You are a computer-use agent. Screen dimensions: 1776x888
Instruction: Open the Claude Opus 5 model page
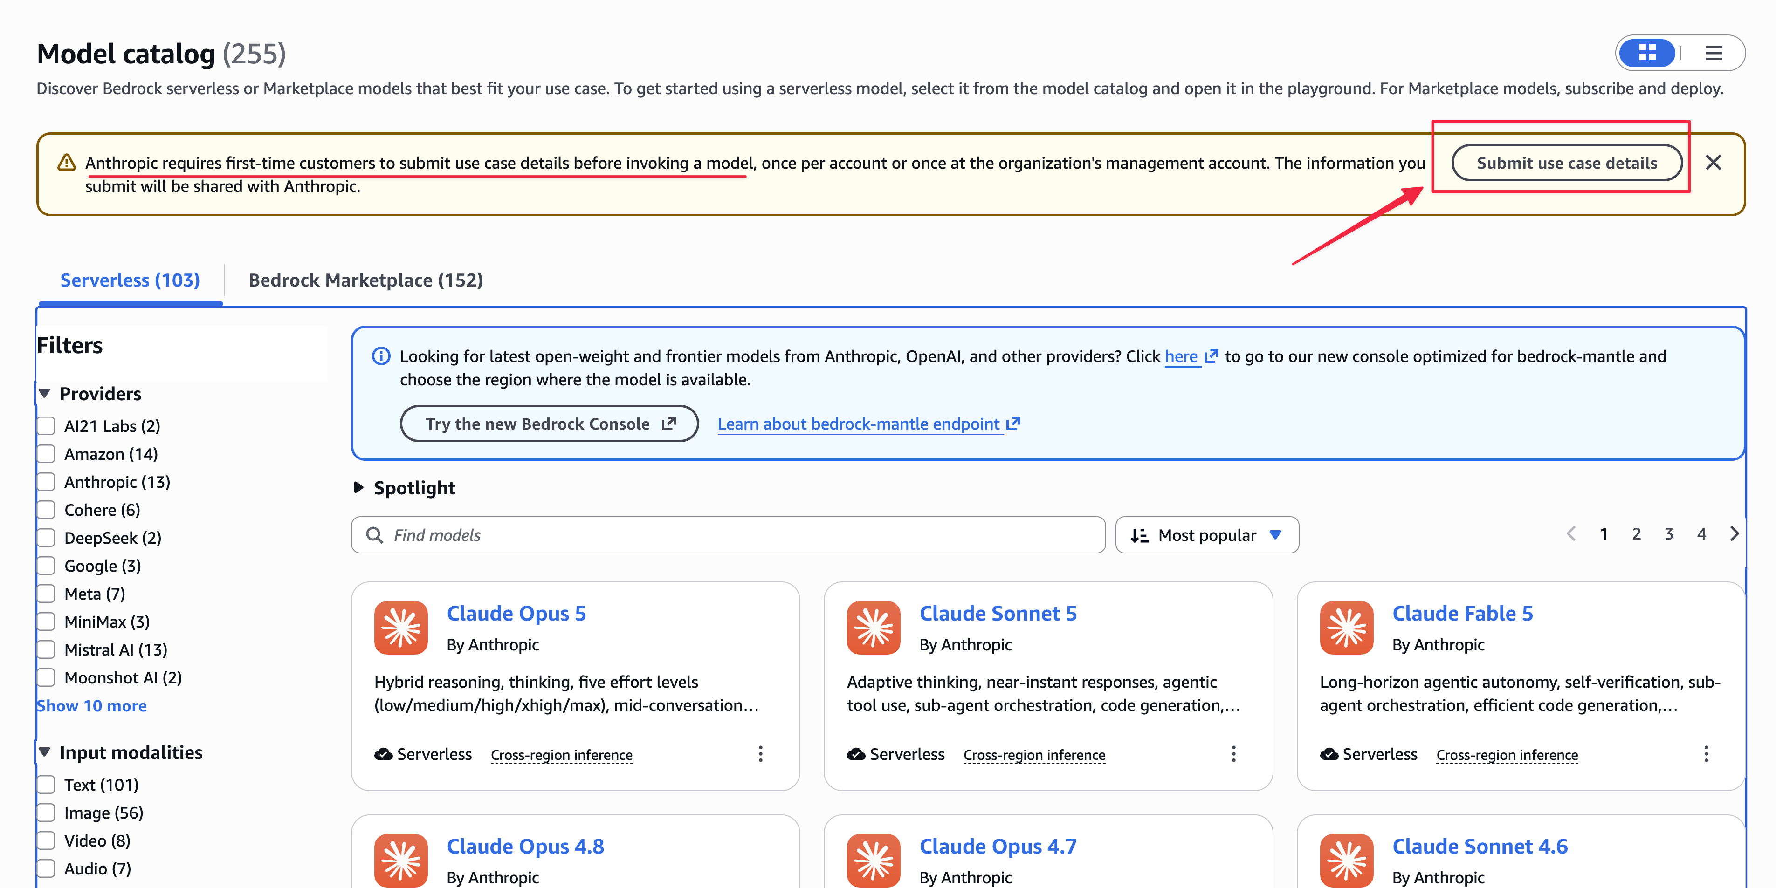[516, 613]
